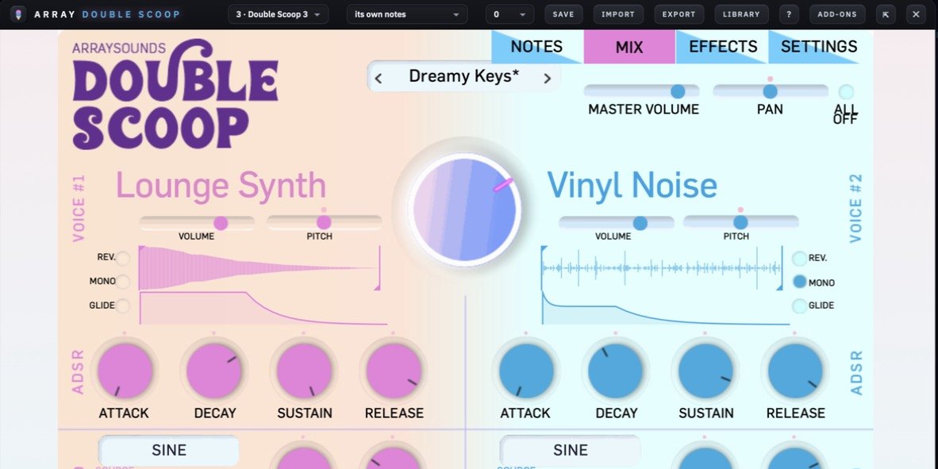Click Voice 1 Attack knob
The image size is (938, 469).
(x=125, y=371)
